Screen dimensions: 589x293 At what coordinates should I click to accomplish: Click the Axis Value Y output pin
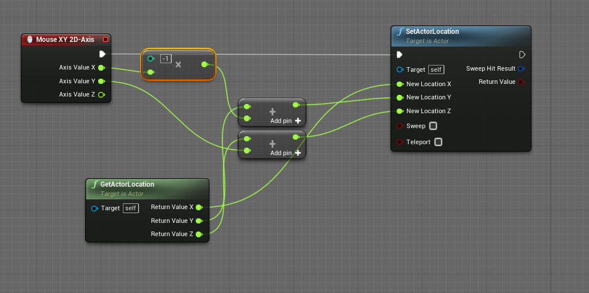click(x=101, y=81)
